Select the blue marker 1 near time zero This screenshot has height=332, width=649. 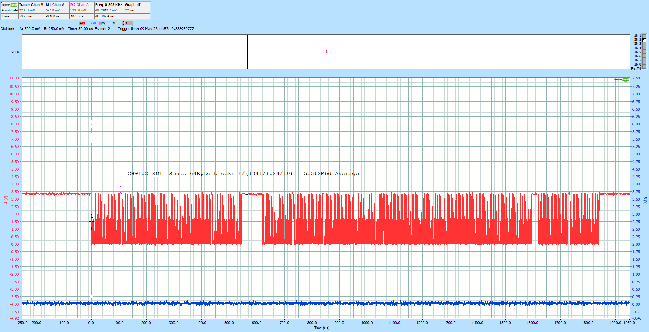(x=91, y=229)
